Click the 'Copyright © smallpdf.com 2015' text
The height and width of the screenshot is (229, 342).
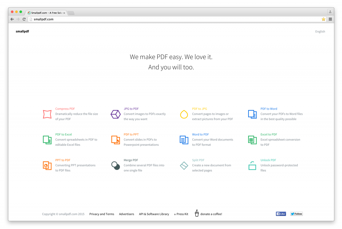pos(63,214)
